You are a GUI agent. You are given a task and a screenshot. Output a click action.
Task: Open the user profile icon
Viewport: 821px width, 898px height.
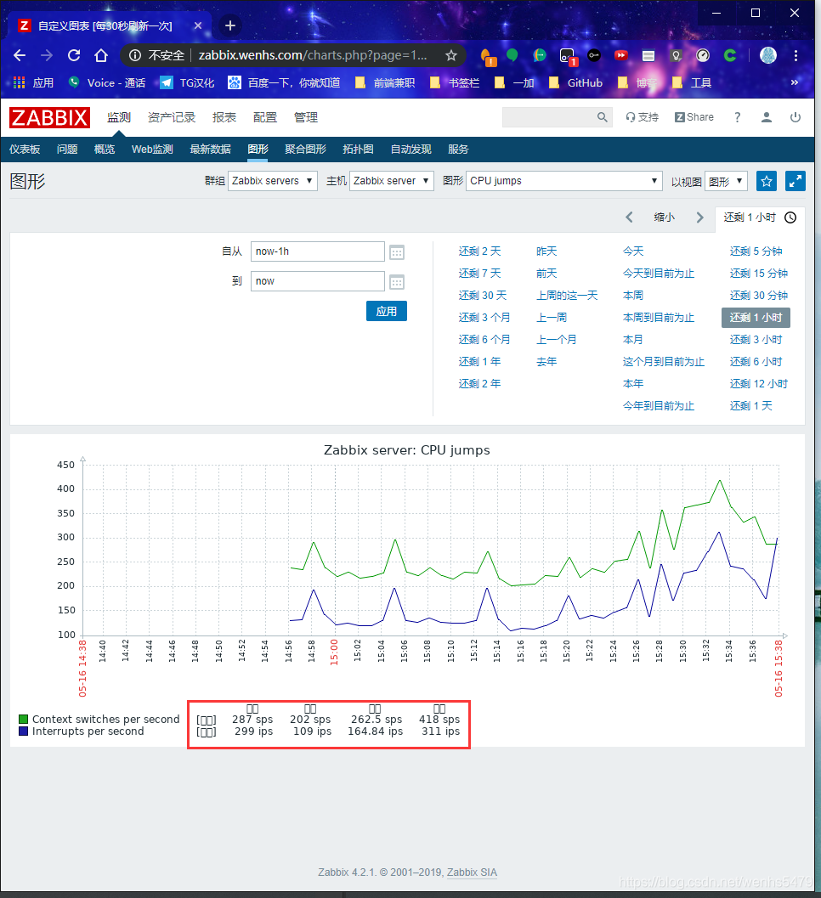pyautogui.click(x=766, y=117)
